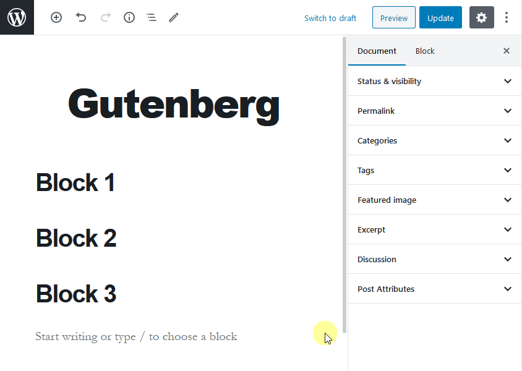This screenshot has width=522, height=371.
Task: Click the editor vertical scrollbar
Action: coord(344,185)
